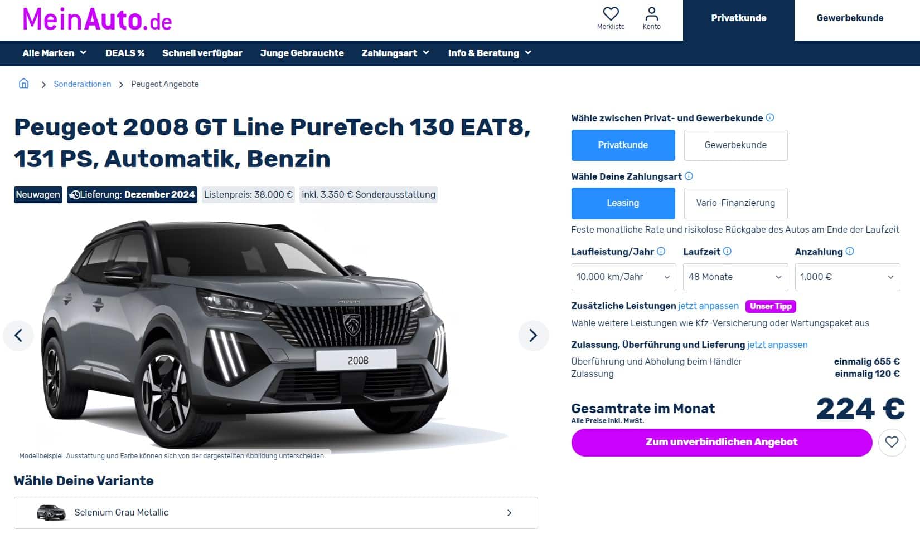Click the Neuwagen badge
920x535 pixels.
(38, 195)
